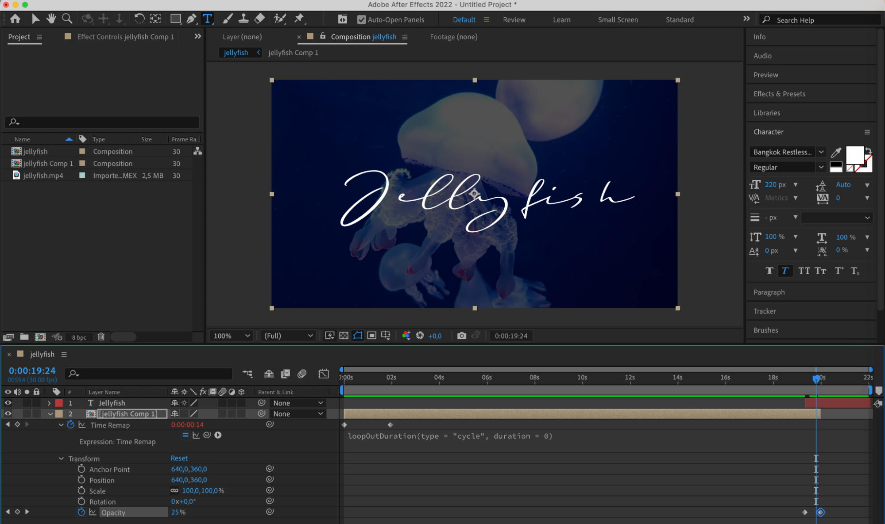Choose the Puppet Pin tool

pyautogui.click(x=299, y=19)
